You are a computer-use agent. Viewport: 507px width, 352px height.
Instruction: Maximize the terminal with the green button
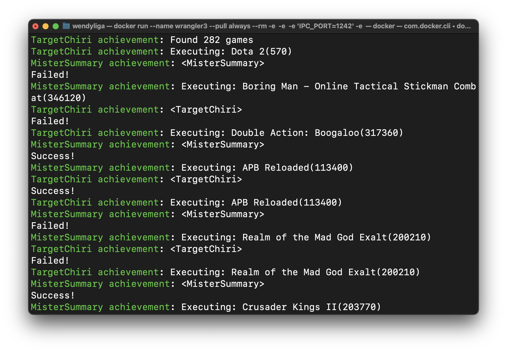click(x=56, y=26)
